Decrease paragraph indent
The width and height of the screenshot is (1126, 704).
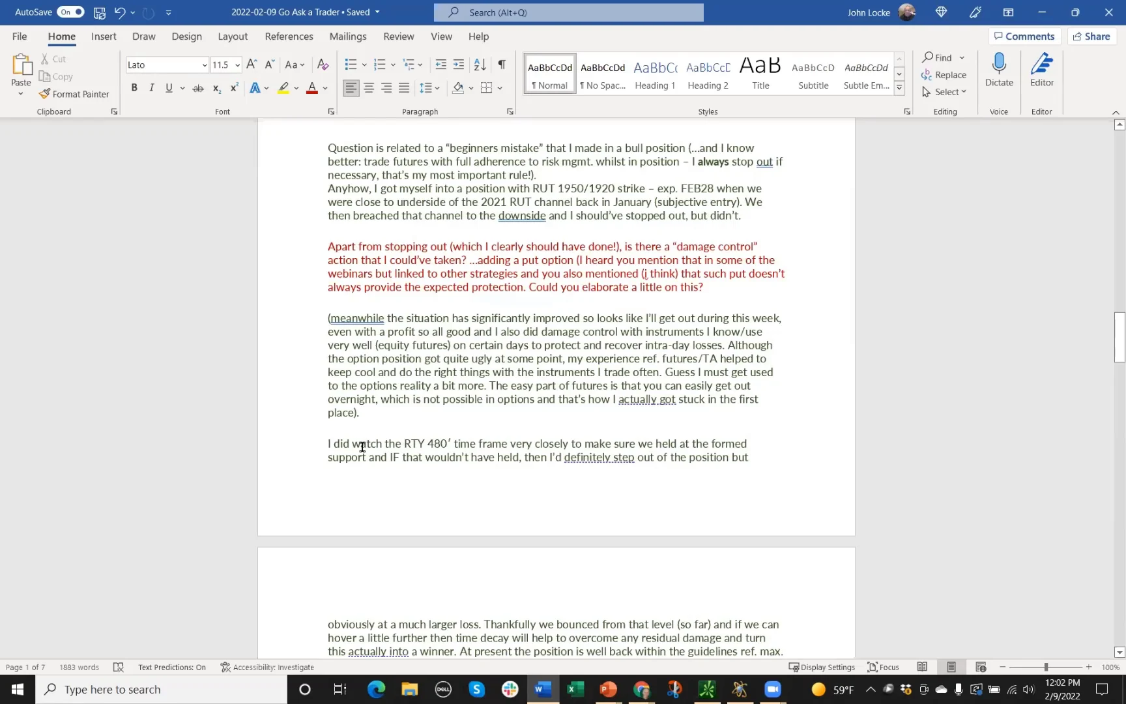[x=441, y=64]
